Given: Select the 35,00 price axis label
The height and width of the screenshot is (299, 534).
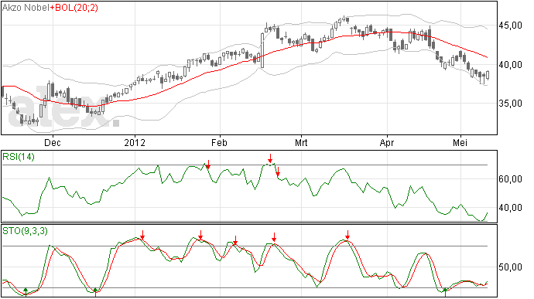Looking at the screenshot, I should point(511,104).
